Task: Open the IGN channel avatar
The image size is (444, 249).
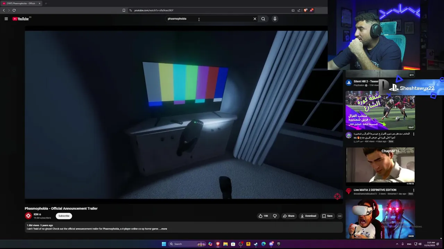Action: (28, 216)
